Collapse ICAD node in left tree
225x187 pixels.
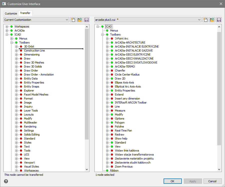tap(7, 34)
